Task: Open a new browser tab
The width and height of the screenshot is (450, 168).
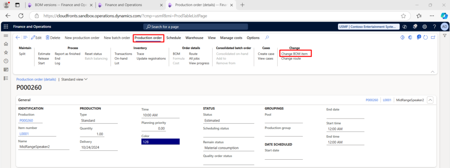Action: pos(243,5)
